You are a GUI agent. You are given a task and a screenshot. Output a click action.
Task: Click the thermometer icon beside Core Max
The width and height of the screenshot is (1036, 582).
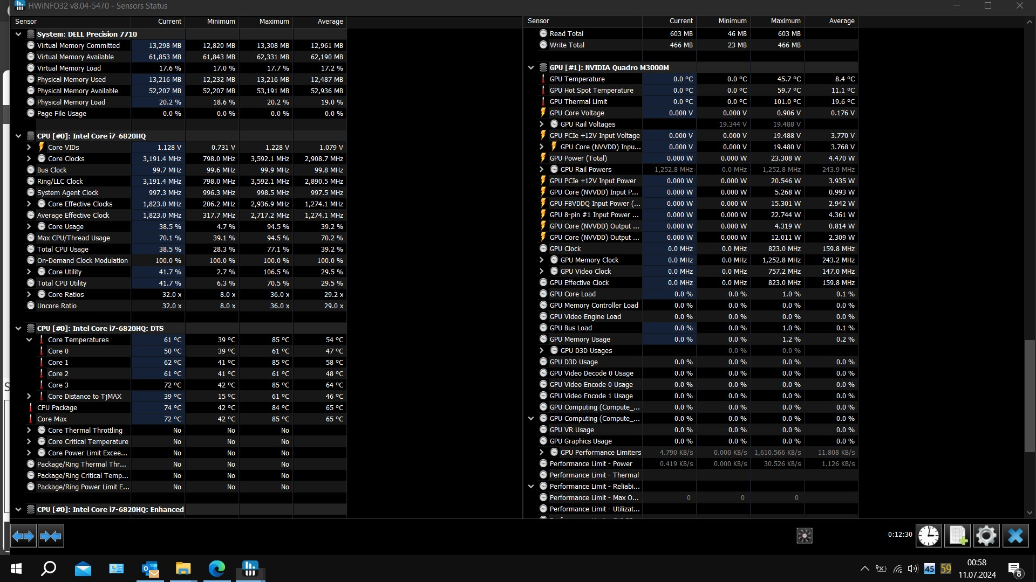[x=31, y=419]
